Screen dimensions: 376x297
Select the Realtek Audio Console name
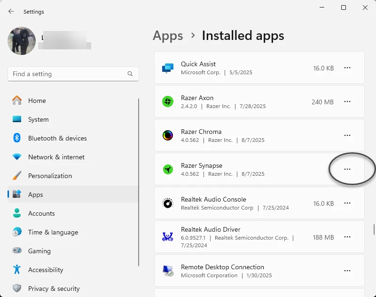213,199
